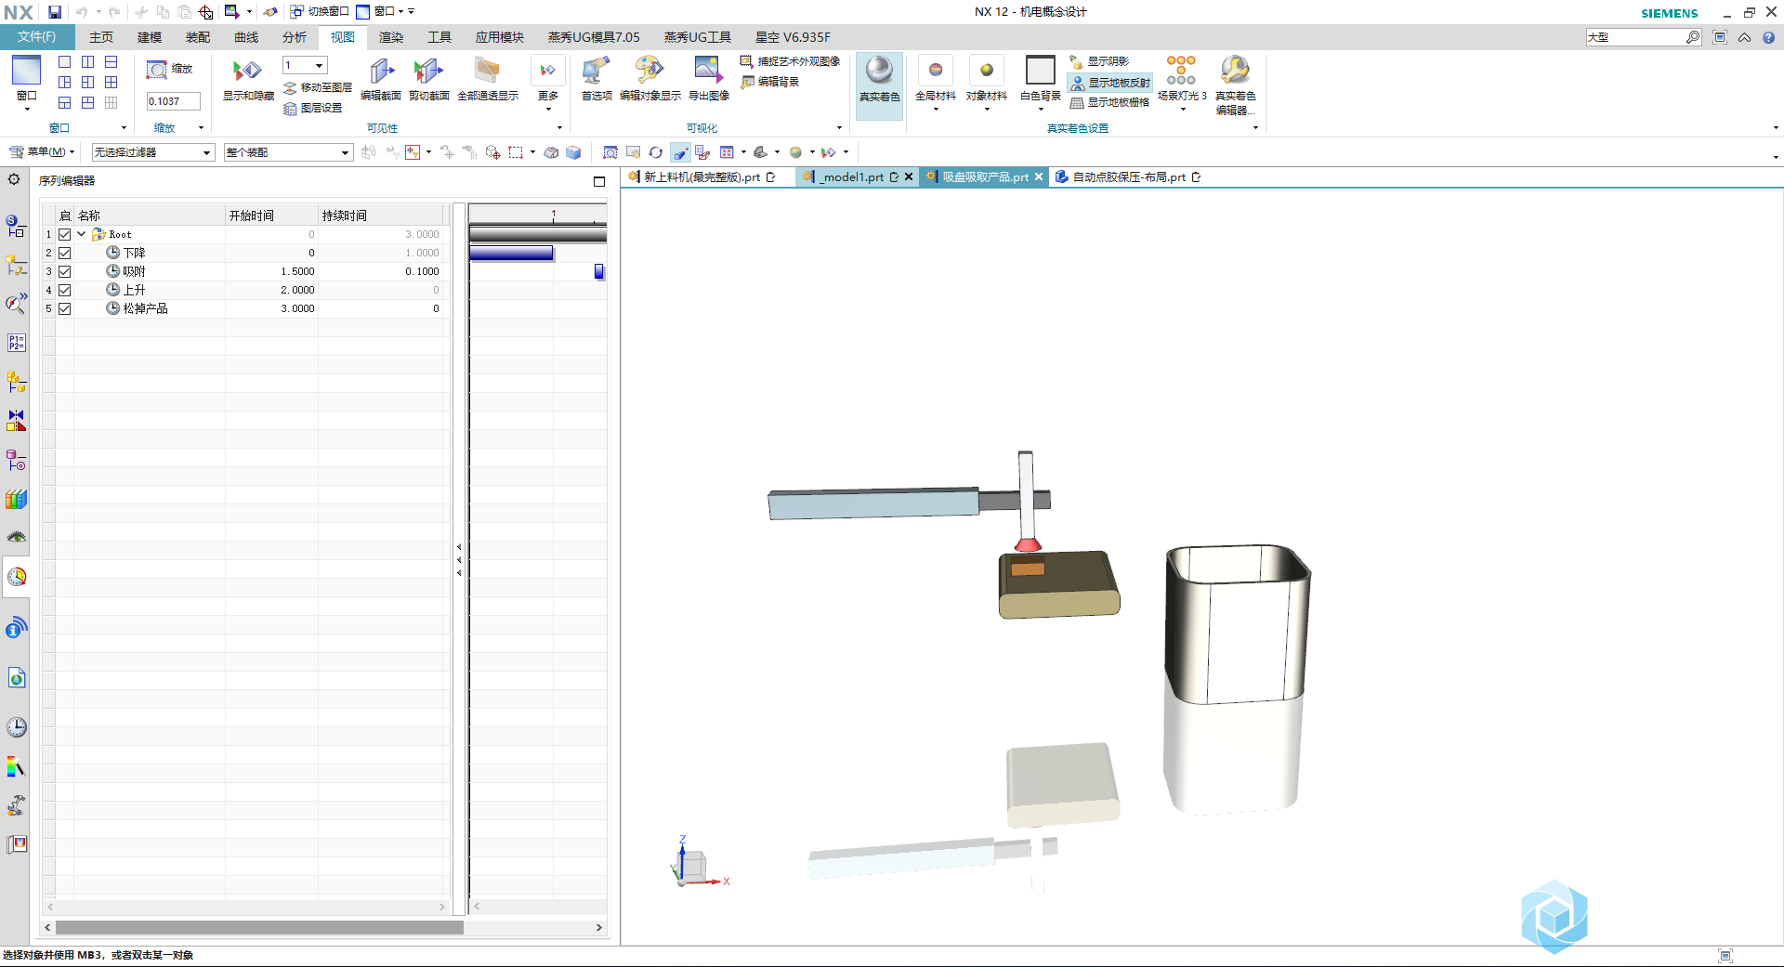Screen dimensions: 1784x967
Task: Uncheck the Root row checkbox
Action: (65, 234)
